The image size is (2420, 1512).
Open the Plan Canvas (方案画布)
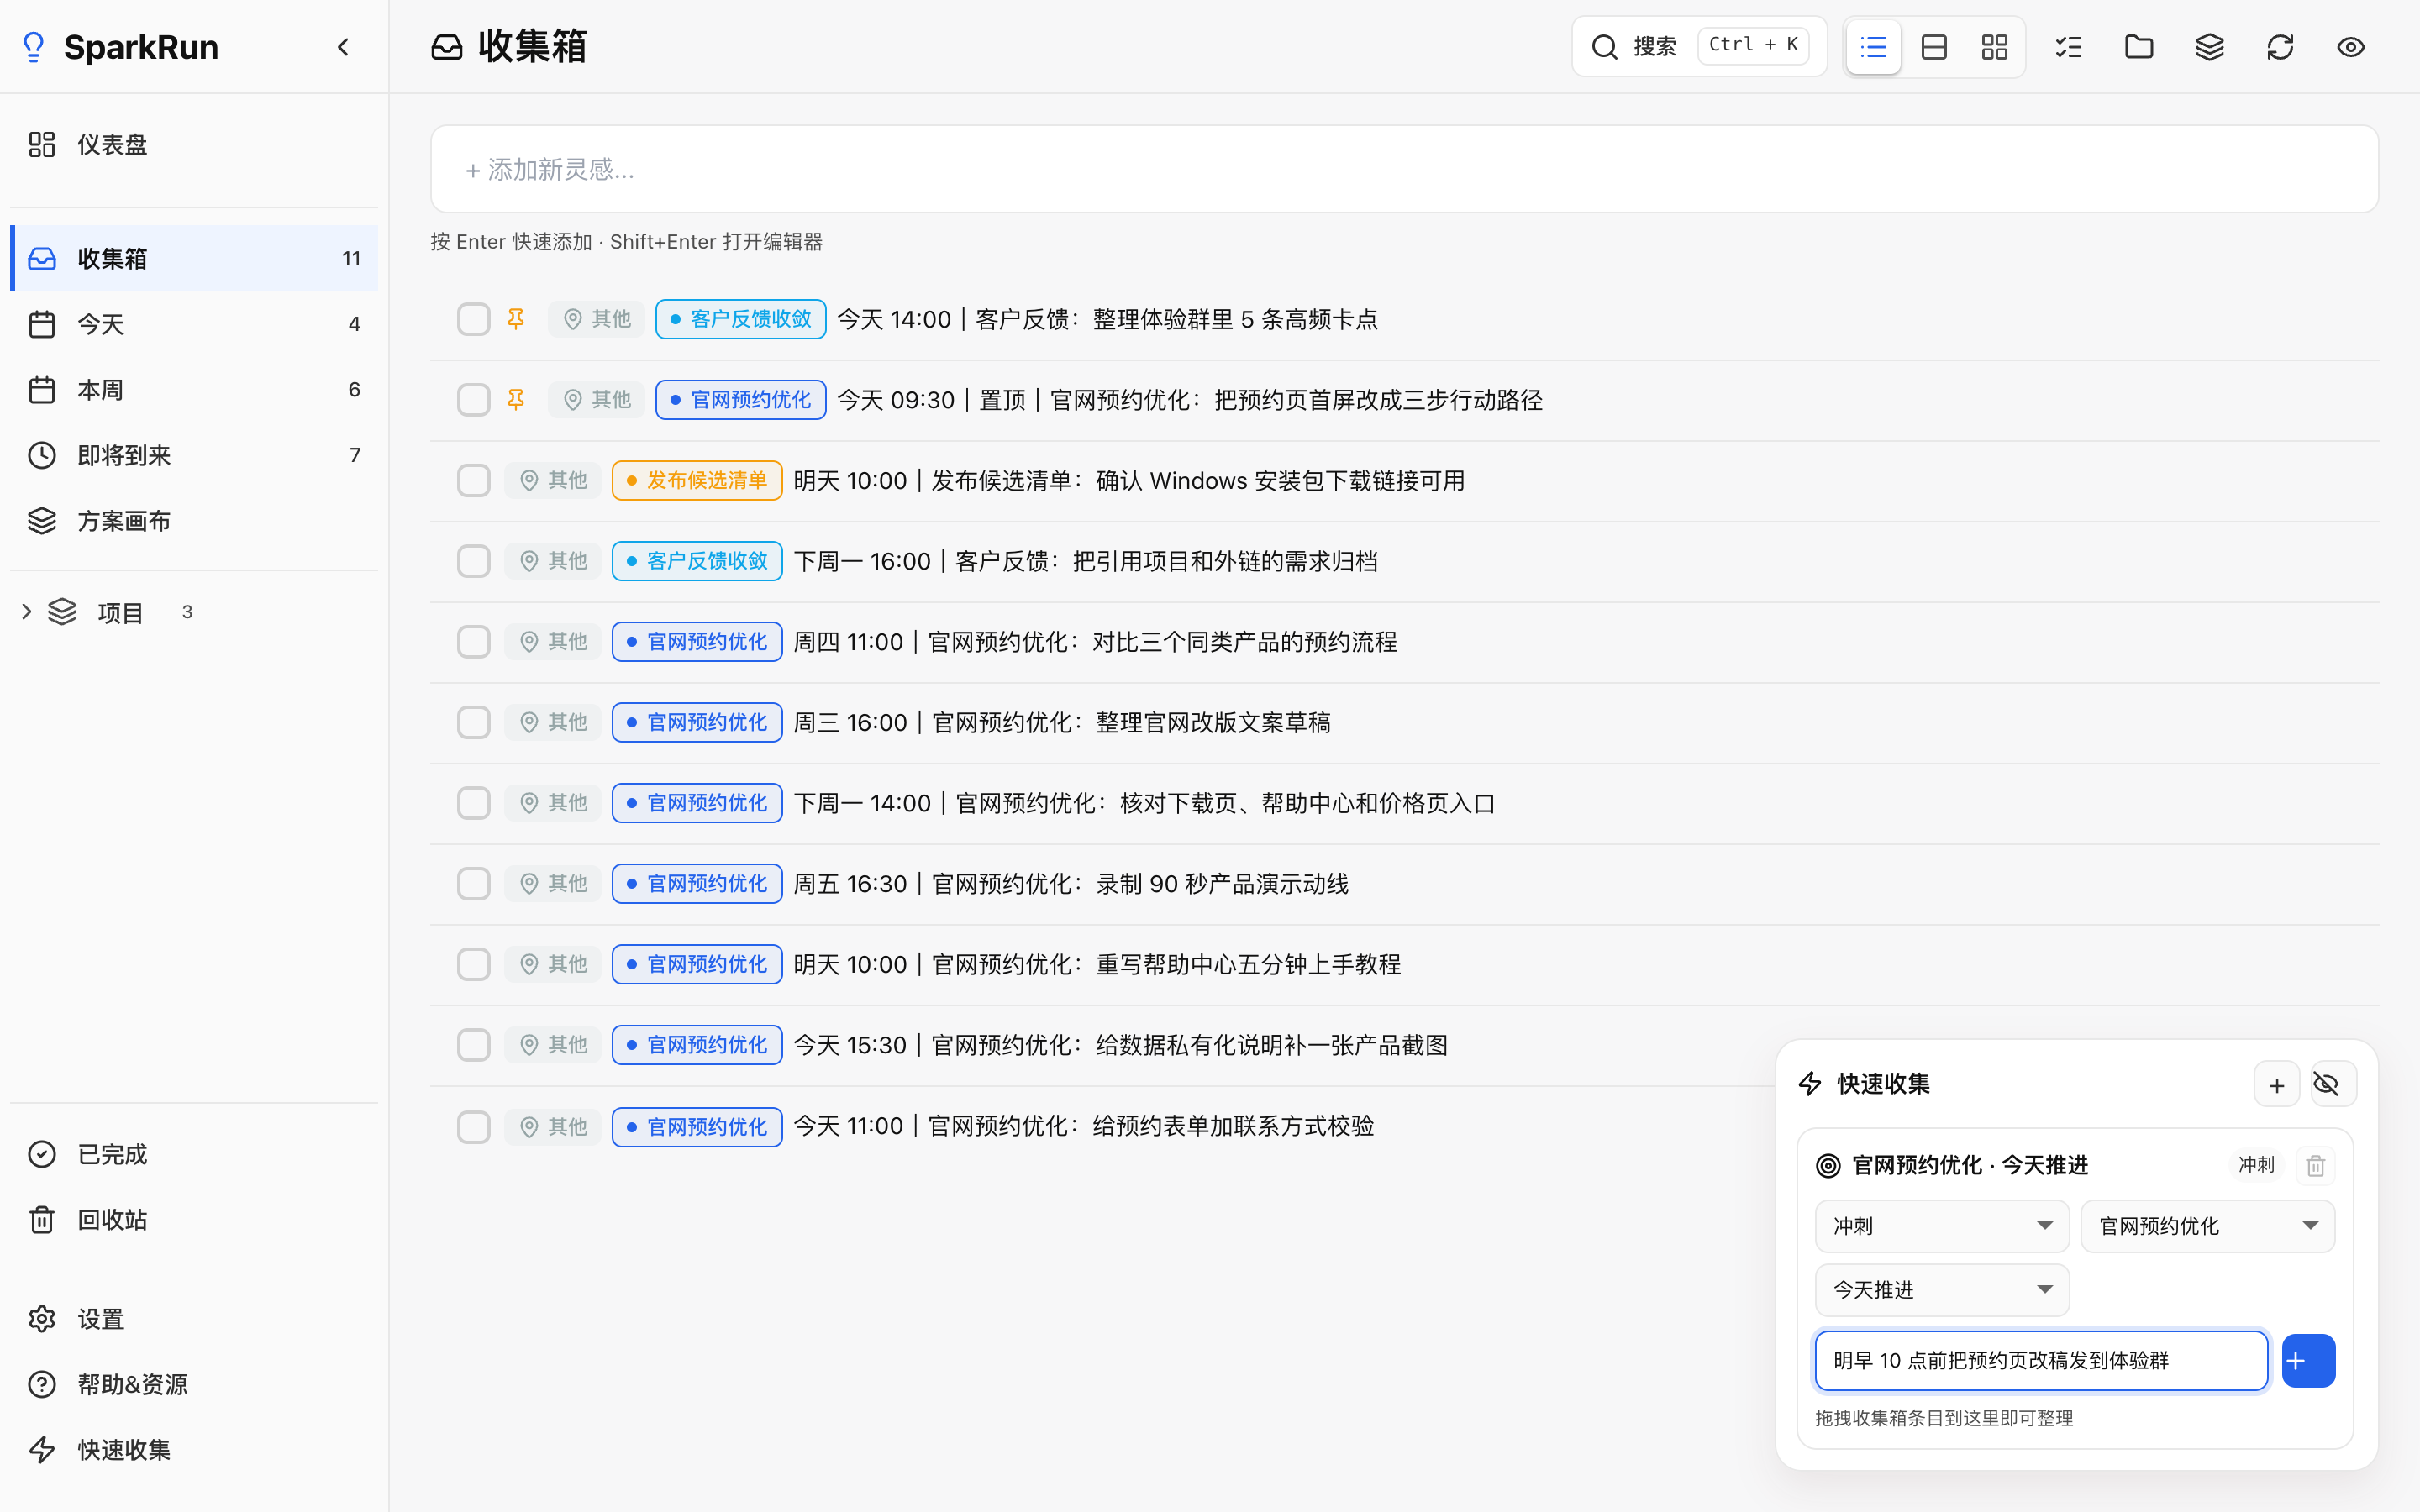coord(194,520)
